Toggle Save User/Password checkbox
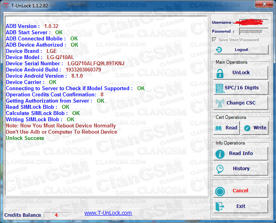The image size is (276, 223). (x=214, y=40)
